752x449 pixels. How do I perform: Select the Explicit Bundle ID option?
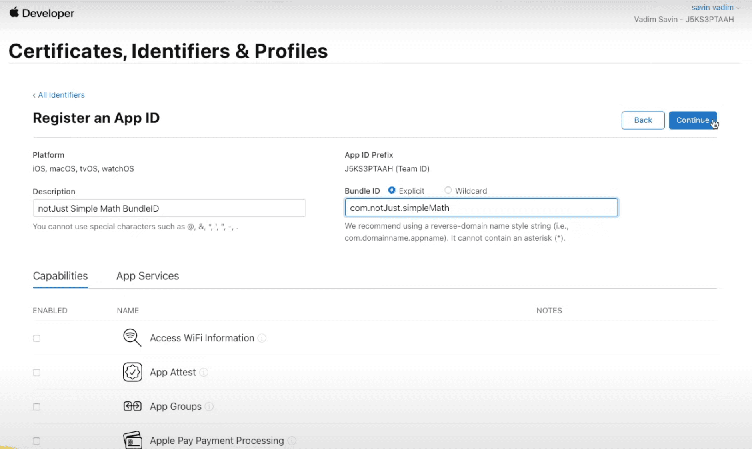pos(392,190)
